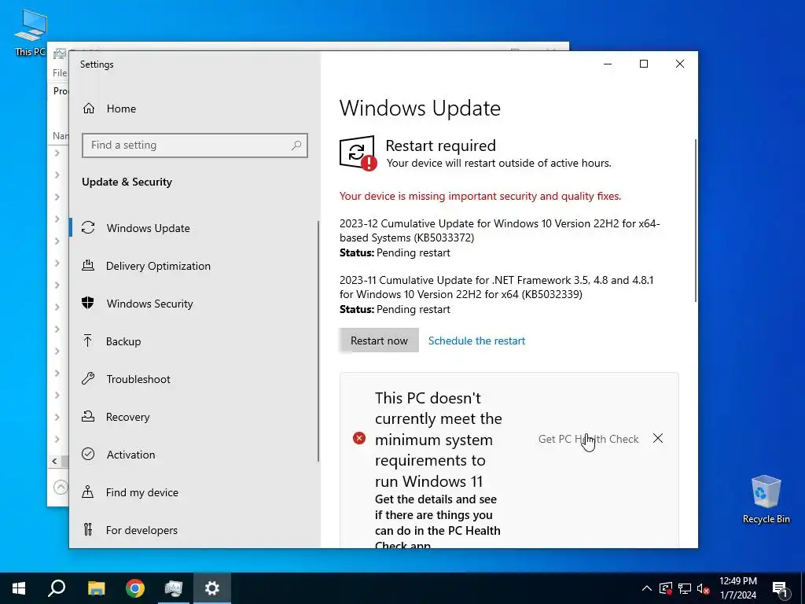The height and width of the screenshot is (604, 805).
Task: Select the Recycle Bin desktop icon
Action: [766, 499]
